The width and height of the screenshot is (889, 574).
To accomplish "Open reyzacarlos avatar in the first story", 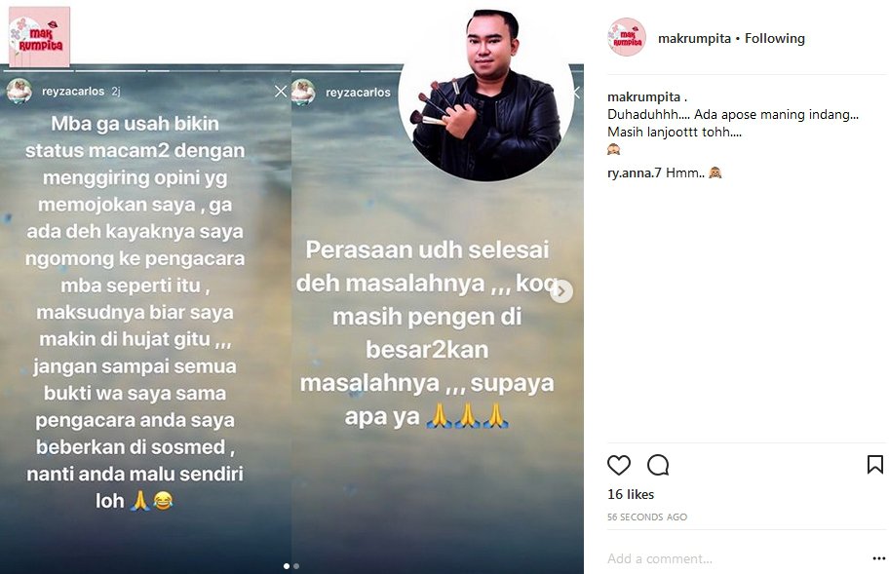I will [19, 91].
